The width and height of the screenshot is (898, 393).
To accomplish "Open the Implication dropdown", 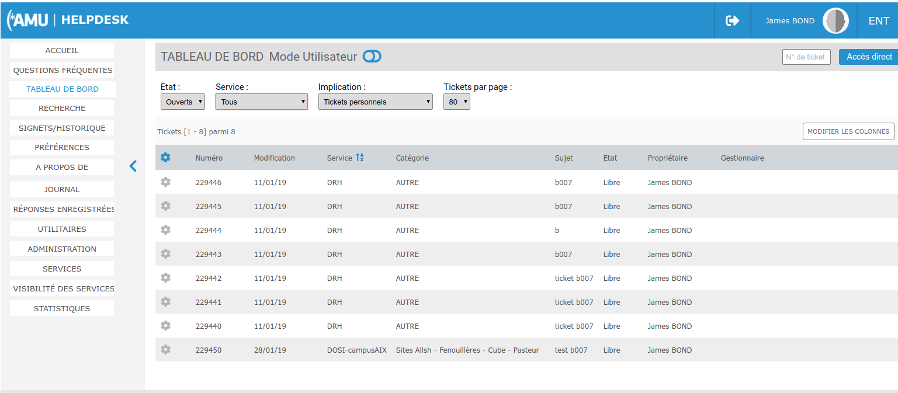I will point(375,102).
